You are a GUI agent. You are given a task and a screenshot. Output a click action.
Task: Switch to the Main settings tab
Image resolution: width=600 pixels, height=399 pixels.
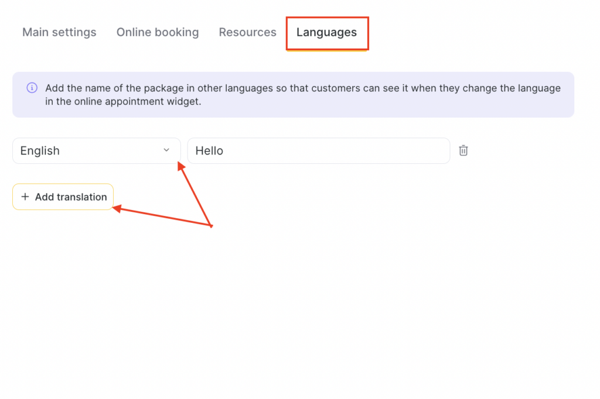pyautogui.click(x=59, y=32)
